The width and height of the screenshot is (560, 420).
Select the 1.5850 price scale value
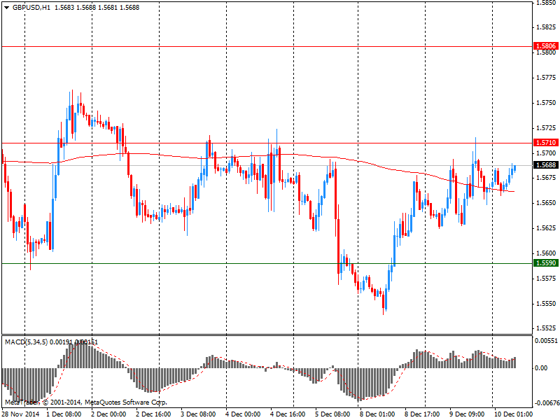[x=547, y=3]
